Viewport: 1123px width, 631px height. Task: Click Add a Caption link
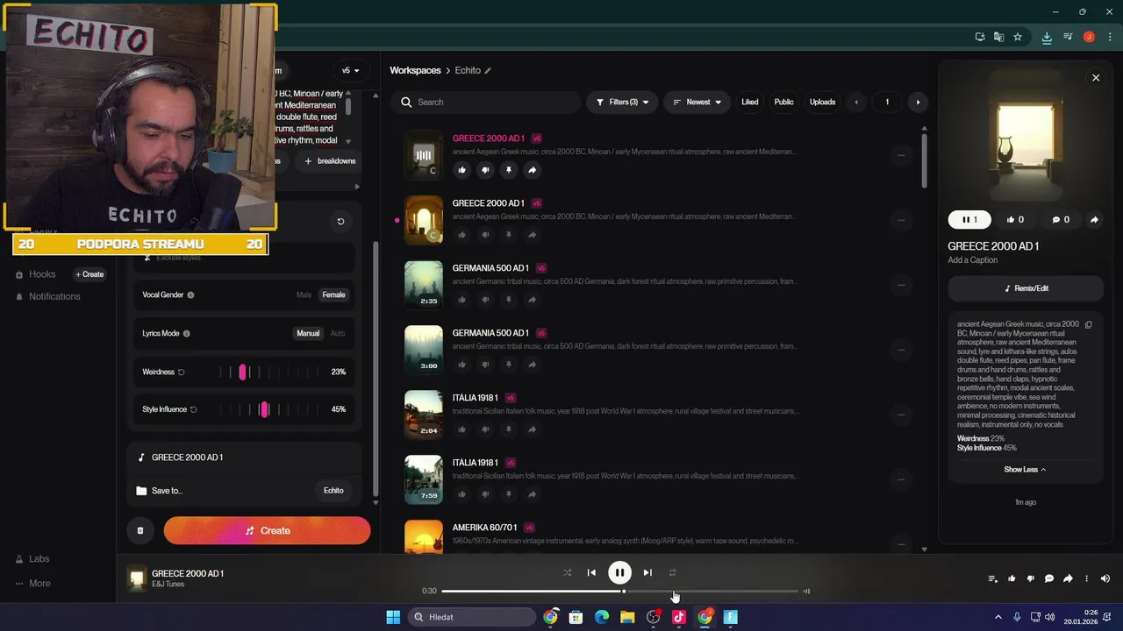972,260
